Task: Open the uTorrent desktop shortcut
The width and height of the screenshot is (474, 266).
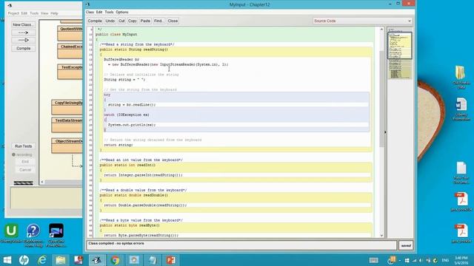Action: (x=11, y=233)
